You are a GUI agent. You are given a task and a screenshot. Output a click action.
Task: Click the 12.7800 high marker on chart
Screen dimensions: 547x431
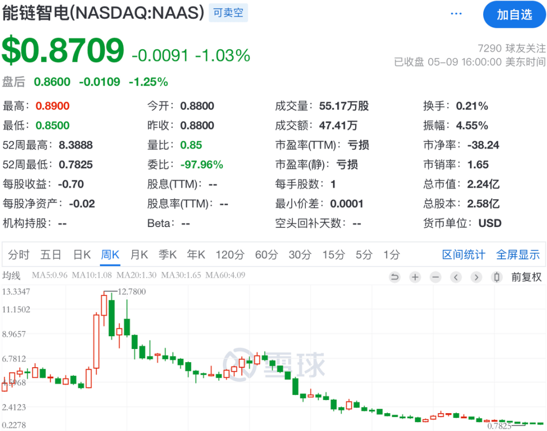(x=132, y=292)
